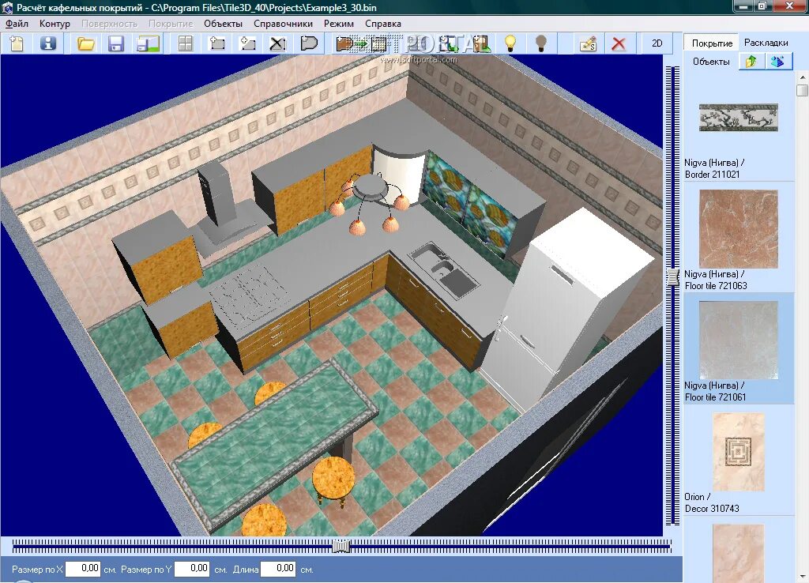Click the dark unlit bulb icon

point(540,43)
